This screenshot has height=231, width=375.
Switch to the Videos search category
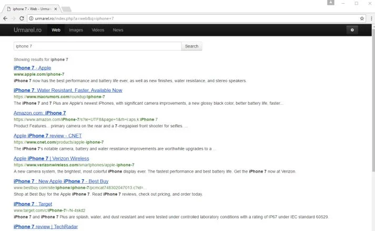[98, 30]
